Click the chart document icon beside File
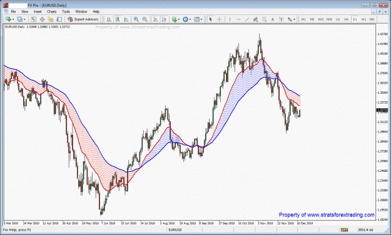 point(6,11)
